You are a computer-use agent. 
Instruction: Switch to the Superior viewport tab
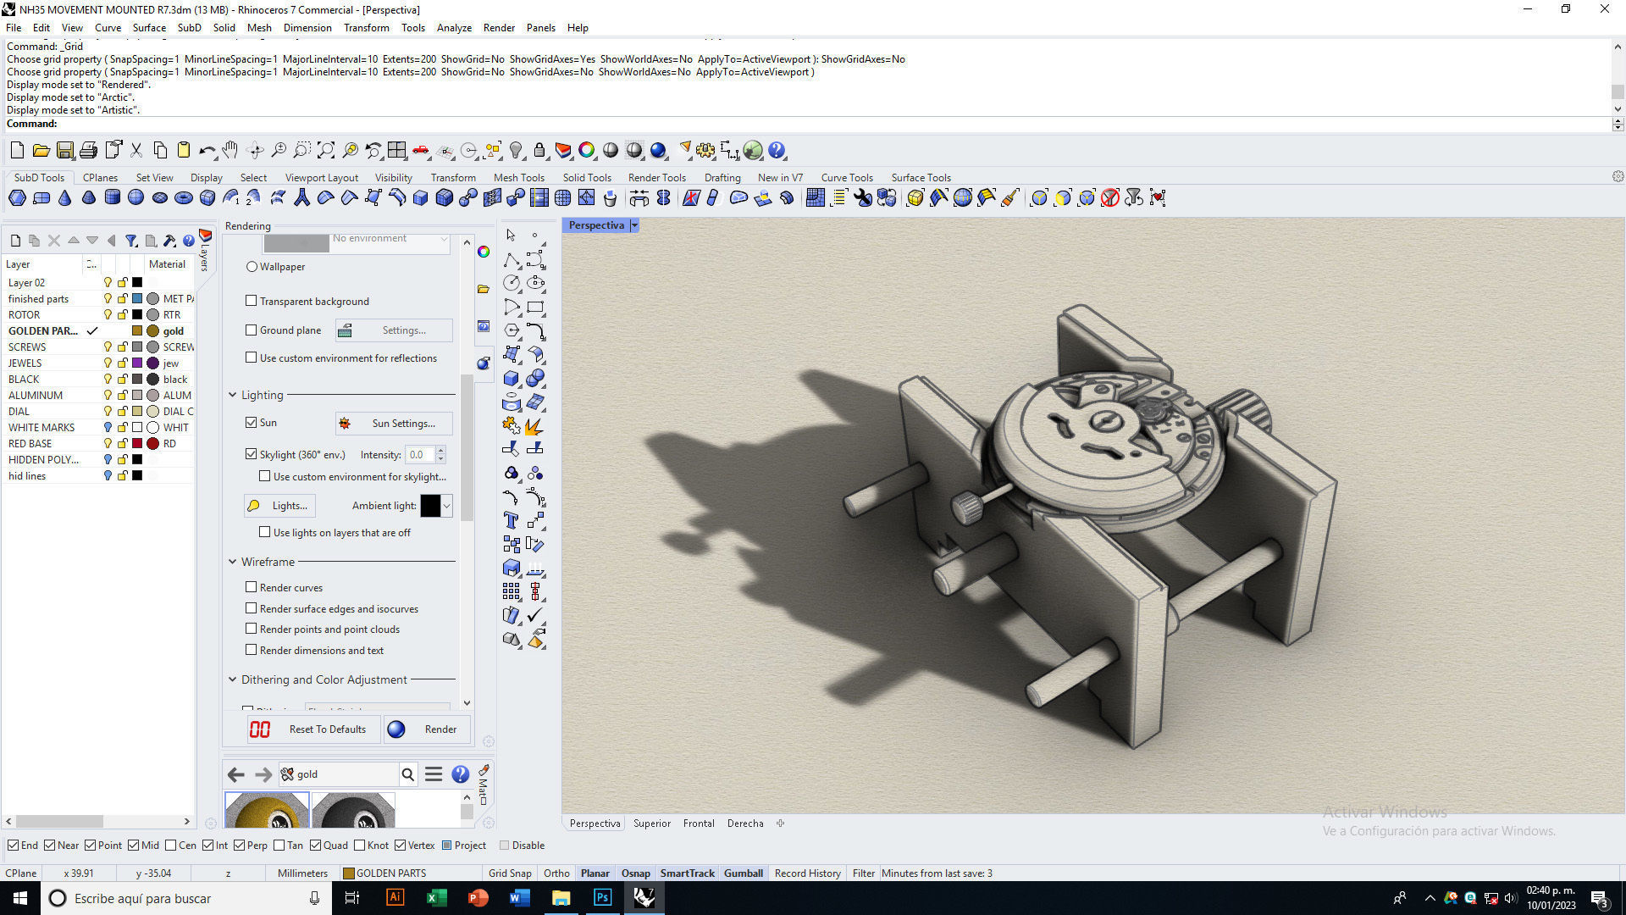pos(652,823)
